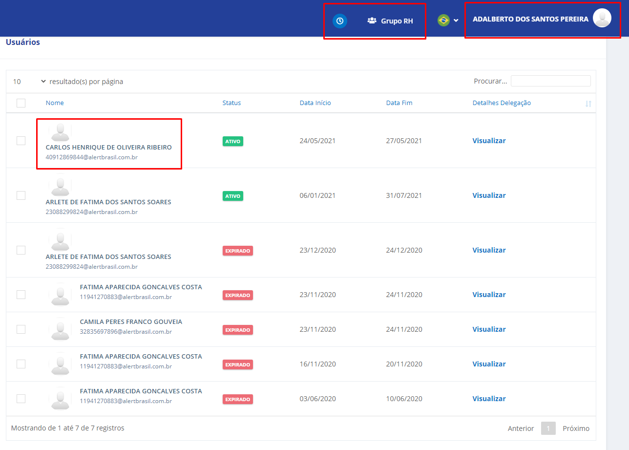The width and height of the screenshot is (629, 450).
Task: Open the Adalberto dos Santos Pereira user menu
Action: click(530, 20)
